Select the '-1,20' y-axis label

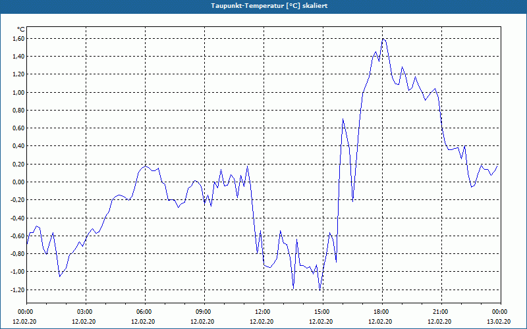pos(18,290)
